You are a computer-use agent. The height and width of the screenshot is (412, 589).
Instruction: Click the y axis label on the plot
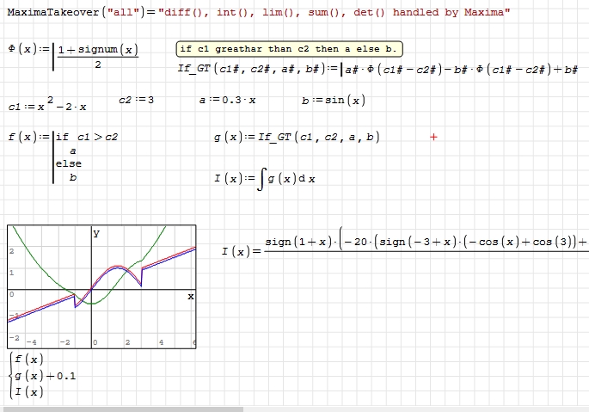96,233
